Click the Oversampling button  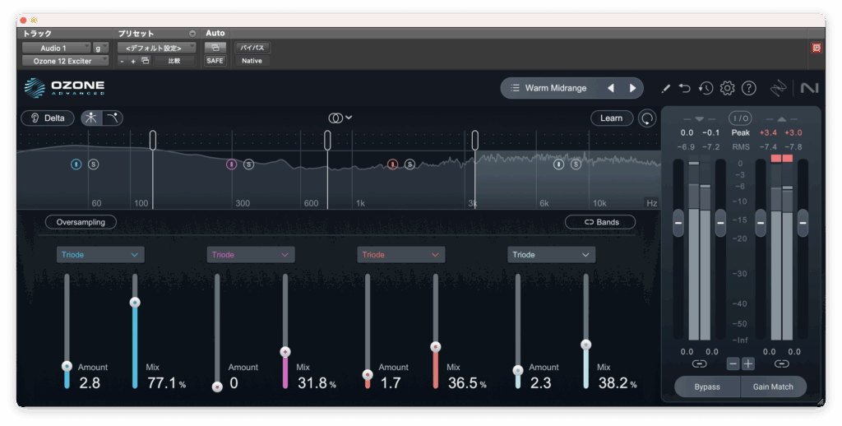pyautogui.click(x=81, y=222)
